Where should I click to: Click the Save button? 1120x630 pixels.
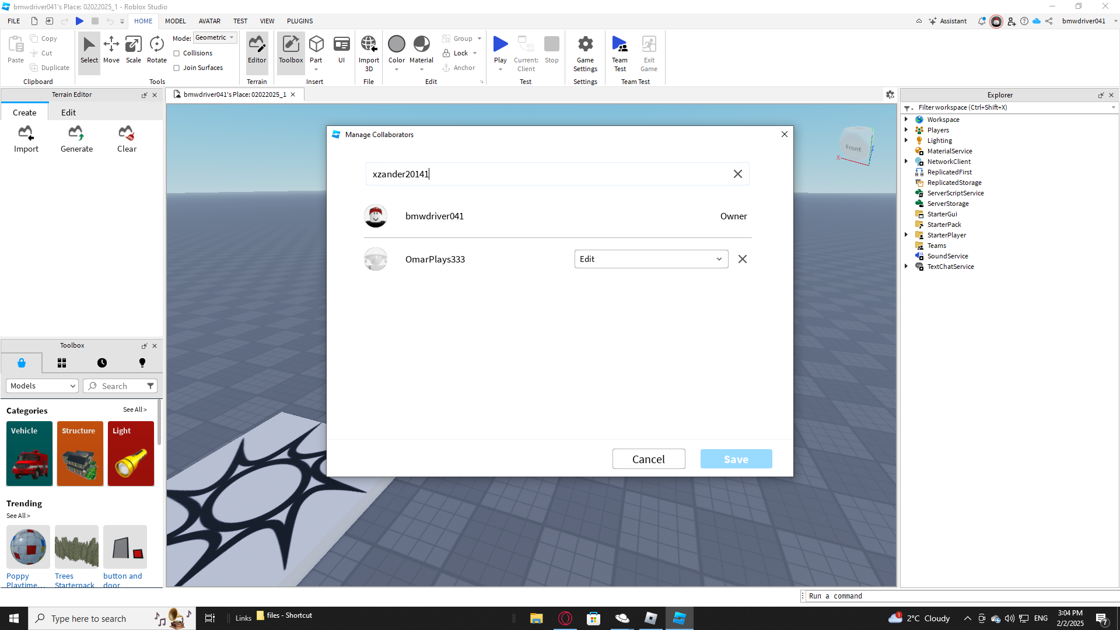coord(736,459)
